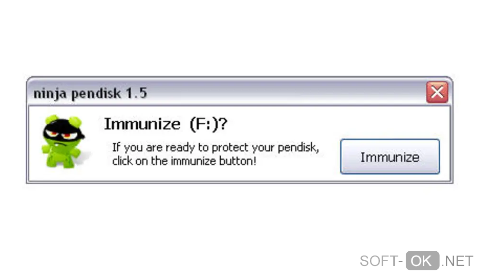This screenshot has height=276, width=482.
Task: Click the white X in close button
Action: tap(437, 92)
